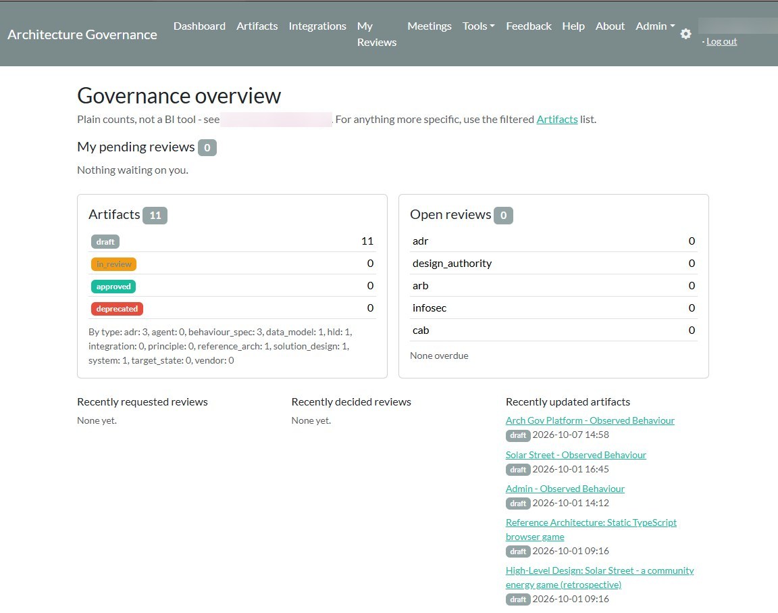The width and height of the screenshot is (778, 613).
Task: Click the timestamp 2026-10-07 14:58
Action: [571, 435]
